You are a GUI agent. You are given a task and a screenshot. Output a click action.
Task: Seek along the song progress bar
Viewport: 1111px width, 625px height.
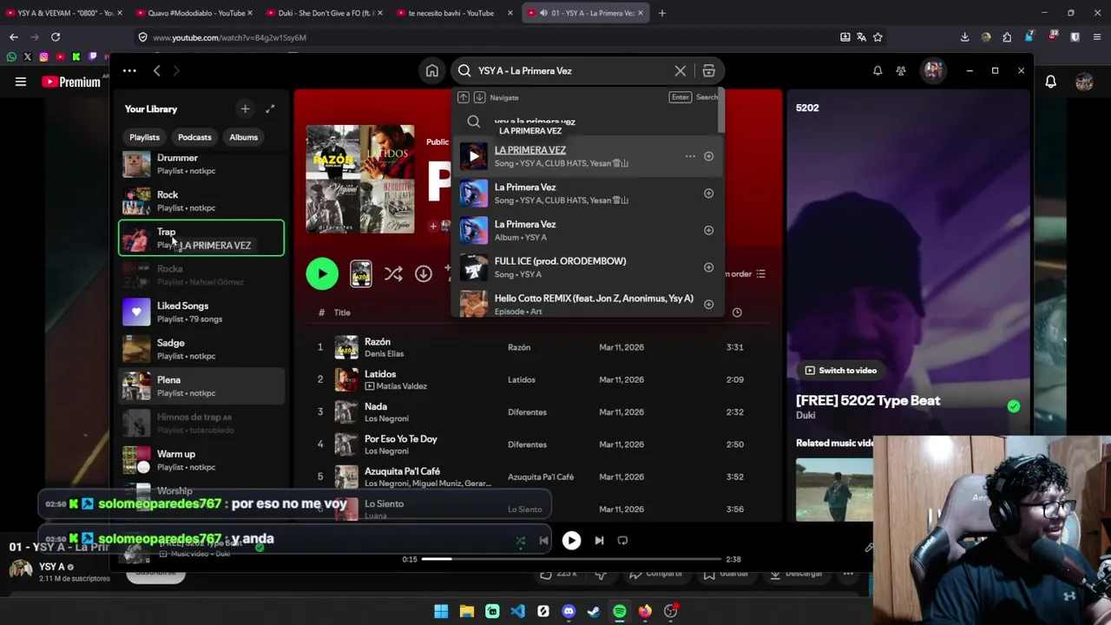(571, 559)
